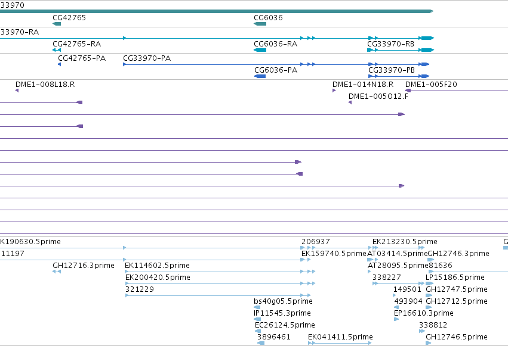The image size is (508, 346).
Task: Select the GH12747.5prime EST label
Action: (457, 289)
